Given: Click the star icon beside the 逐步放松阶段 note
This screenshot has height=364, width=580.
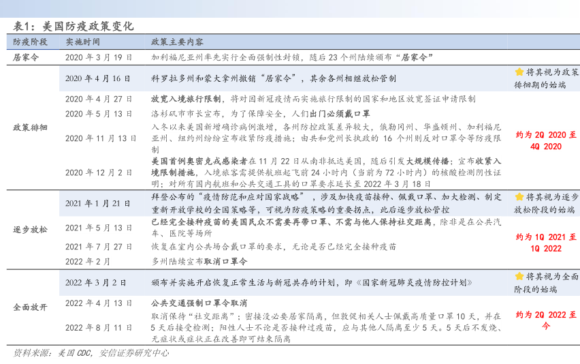Looking at the screenshot, I should point(519,197).
